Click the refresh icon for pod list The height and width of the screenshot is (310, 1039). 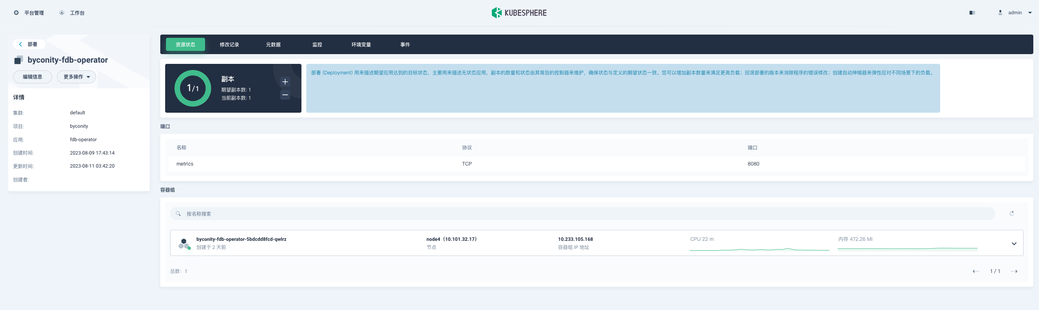click(x=1011, y=214)
